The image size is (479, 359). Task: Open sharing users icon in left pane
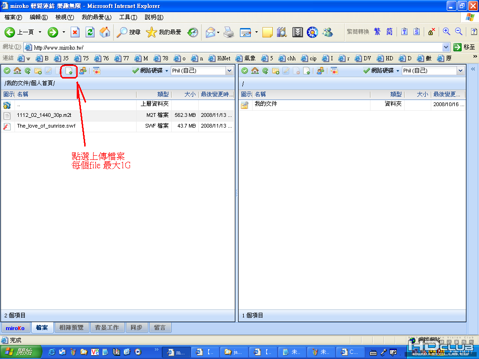(x=82, y=71)
